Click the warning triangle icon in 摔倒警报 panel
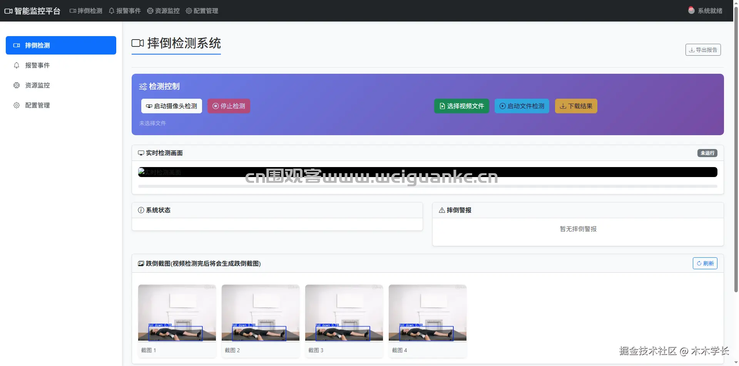Screen dimensions: 739x366 click(441, 210)
